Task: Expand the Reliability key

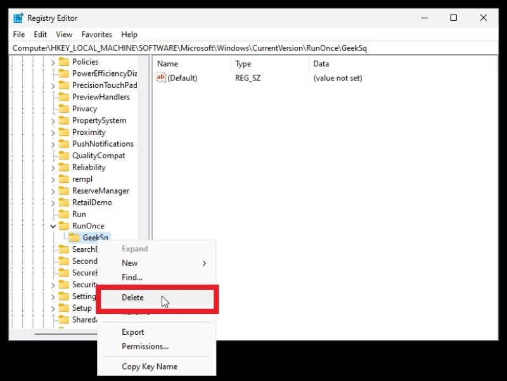Action: [53, 168]
